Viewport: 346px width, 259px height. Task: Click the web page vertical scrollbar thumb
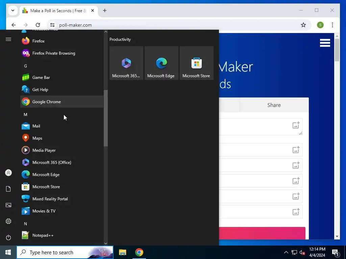[337, 50]
